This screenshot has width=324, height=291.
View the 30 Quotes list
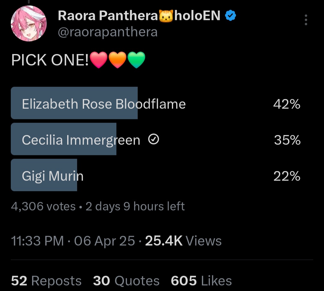click(126, 281)
